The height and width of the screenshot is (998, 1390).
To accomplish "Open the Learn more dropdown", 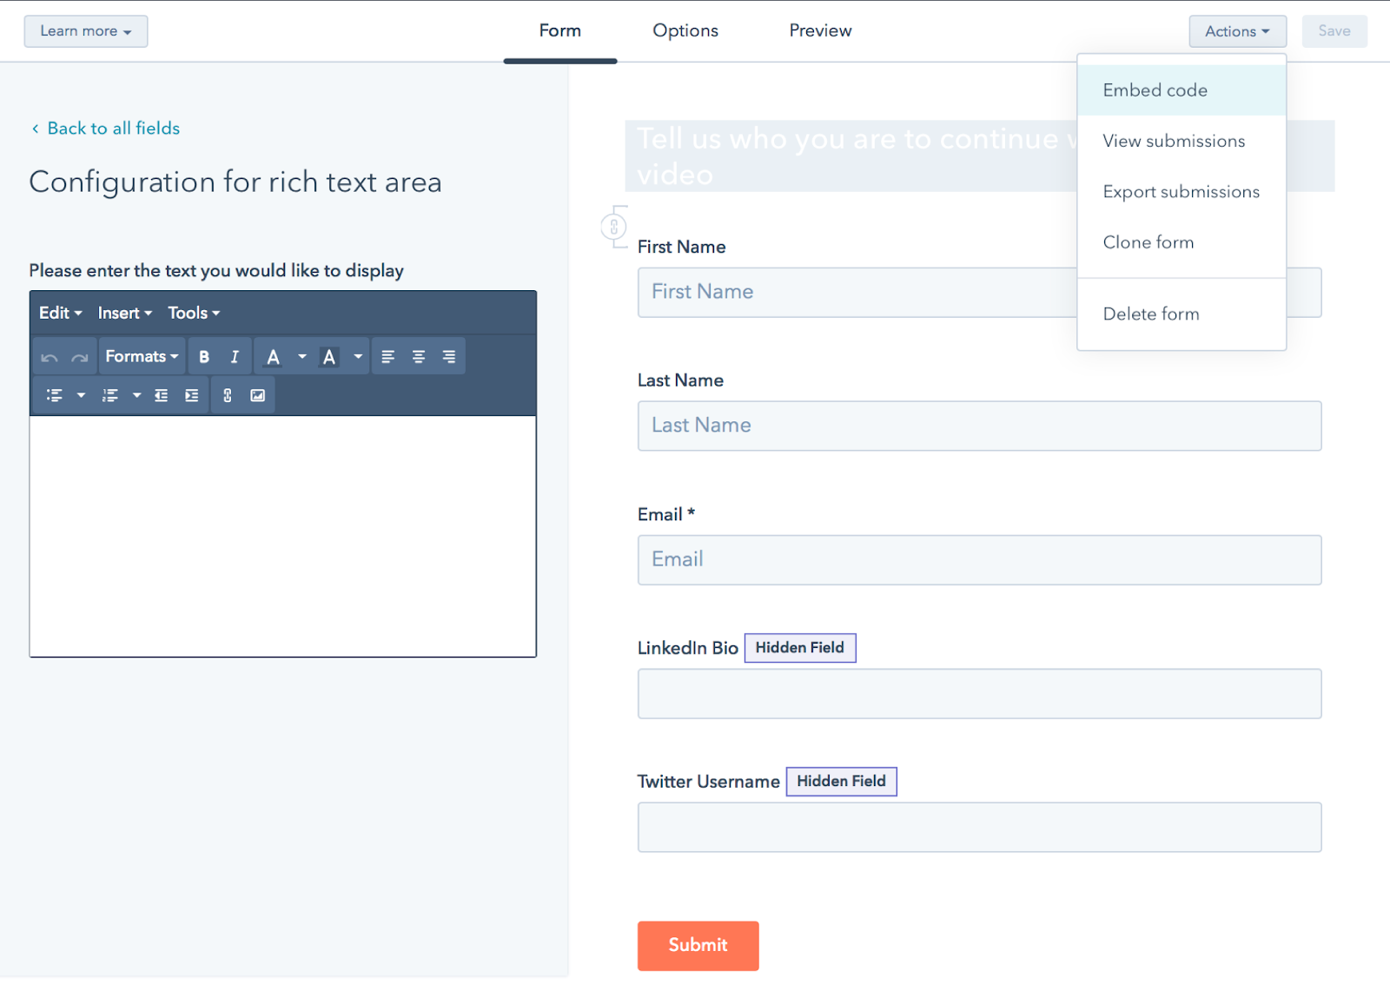I will (85, 31).
